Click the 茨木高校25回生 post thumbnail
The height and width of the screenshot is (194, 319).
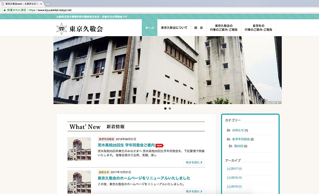point(79,149)
